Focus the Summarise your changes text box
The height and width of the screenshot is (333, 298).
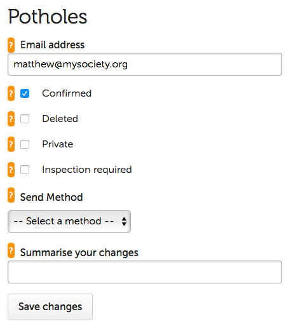coord(145,272)
